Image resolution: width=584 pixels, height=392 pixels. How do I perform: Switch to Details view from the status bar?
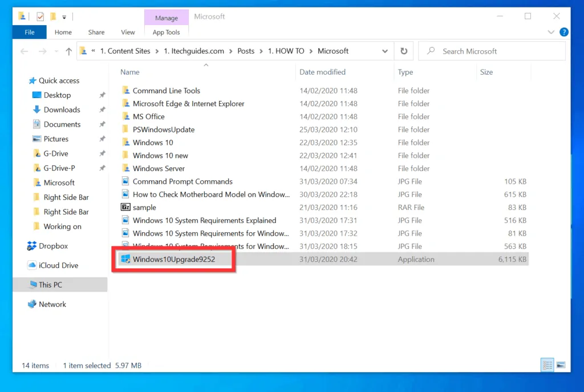pos(547,365)
